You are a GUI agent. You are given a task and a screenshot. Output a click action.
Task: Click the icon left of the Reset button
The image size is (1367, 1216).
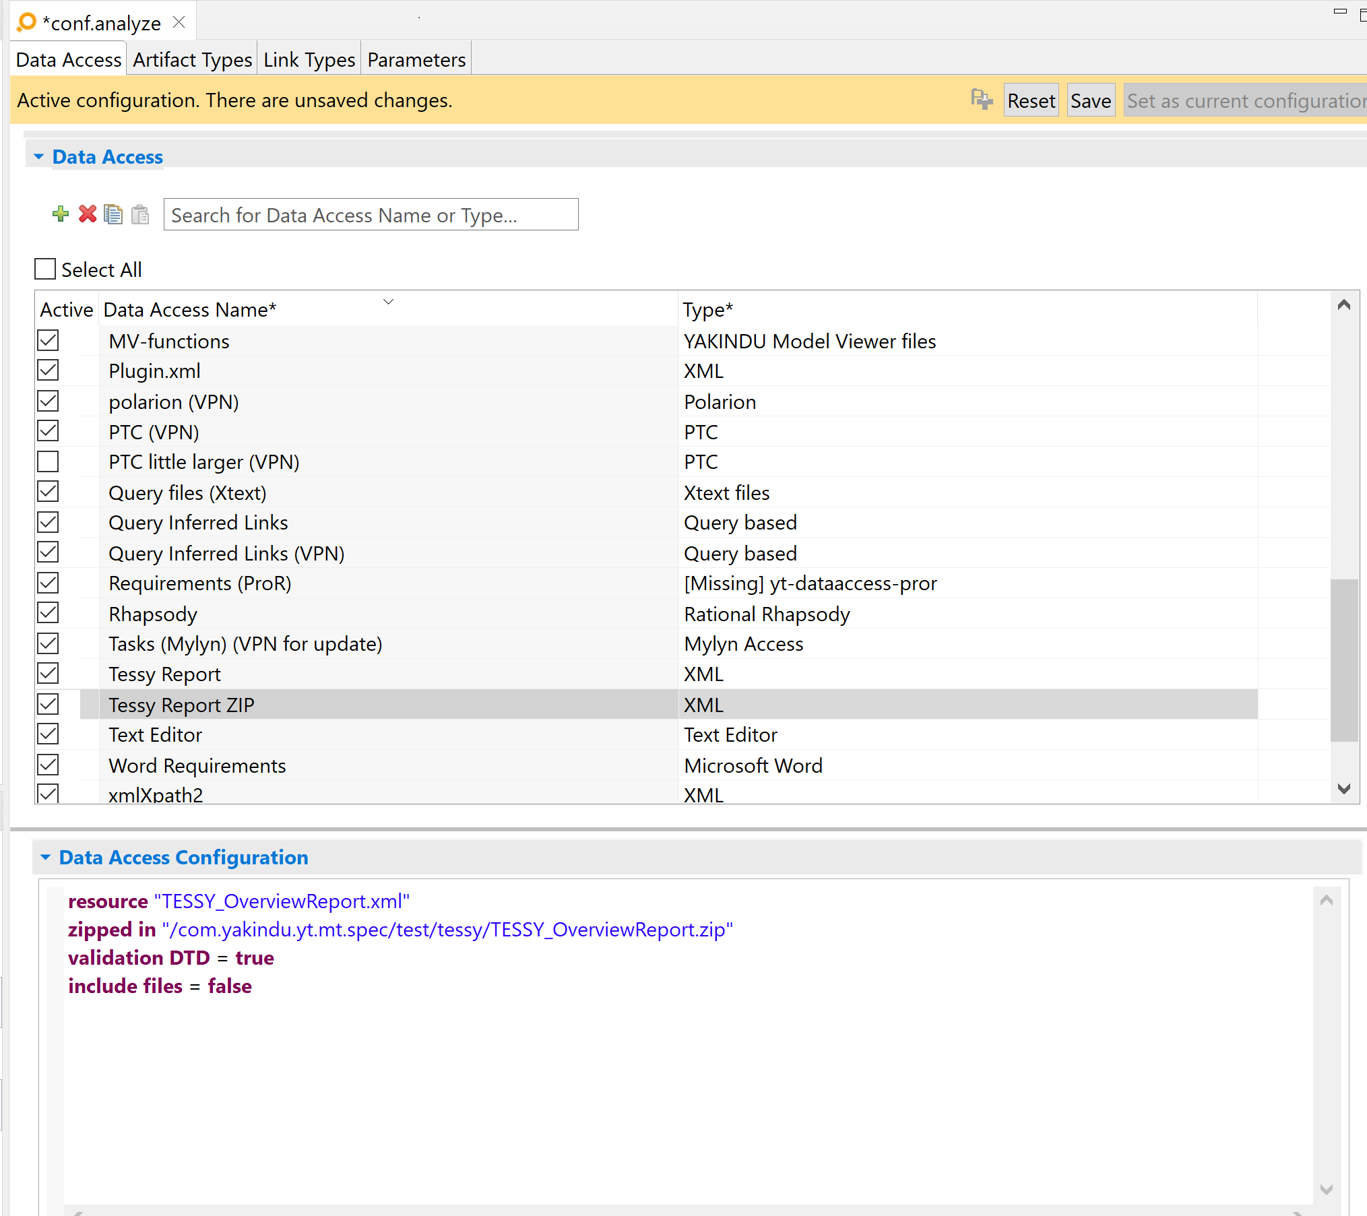(982, 100)
